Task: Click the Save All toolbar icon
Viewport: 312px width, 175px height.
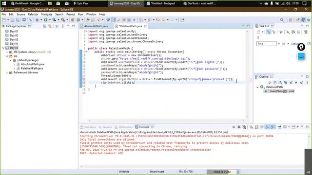Action: [x=18, y=20]
